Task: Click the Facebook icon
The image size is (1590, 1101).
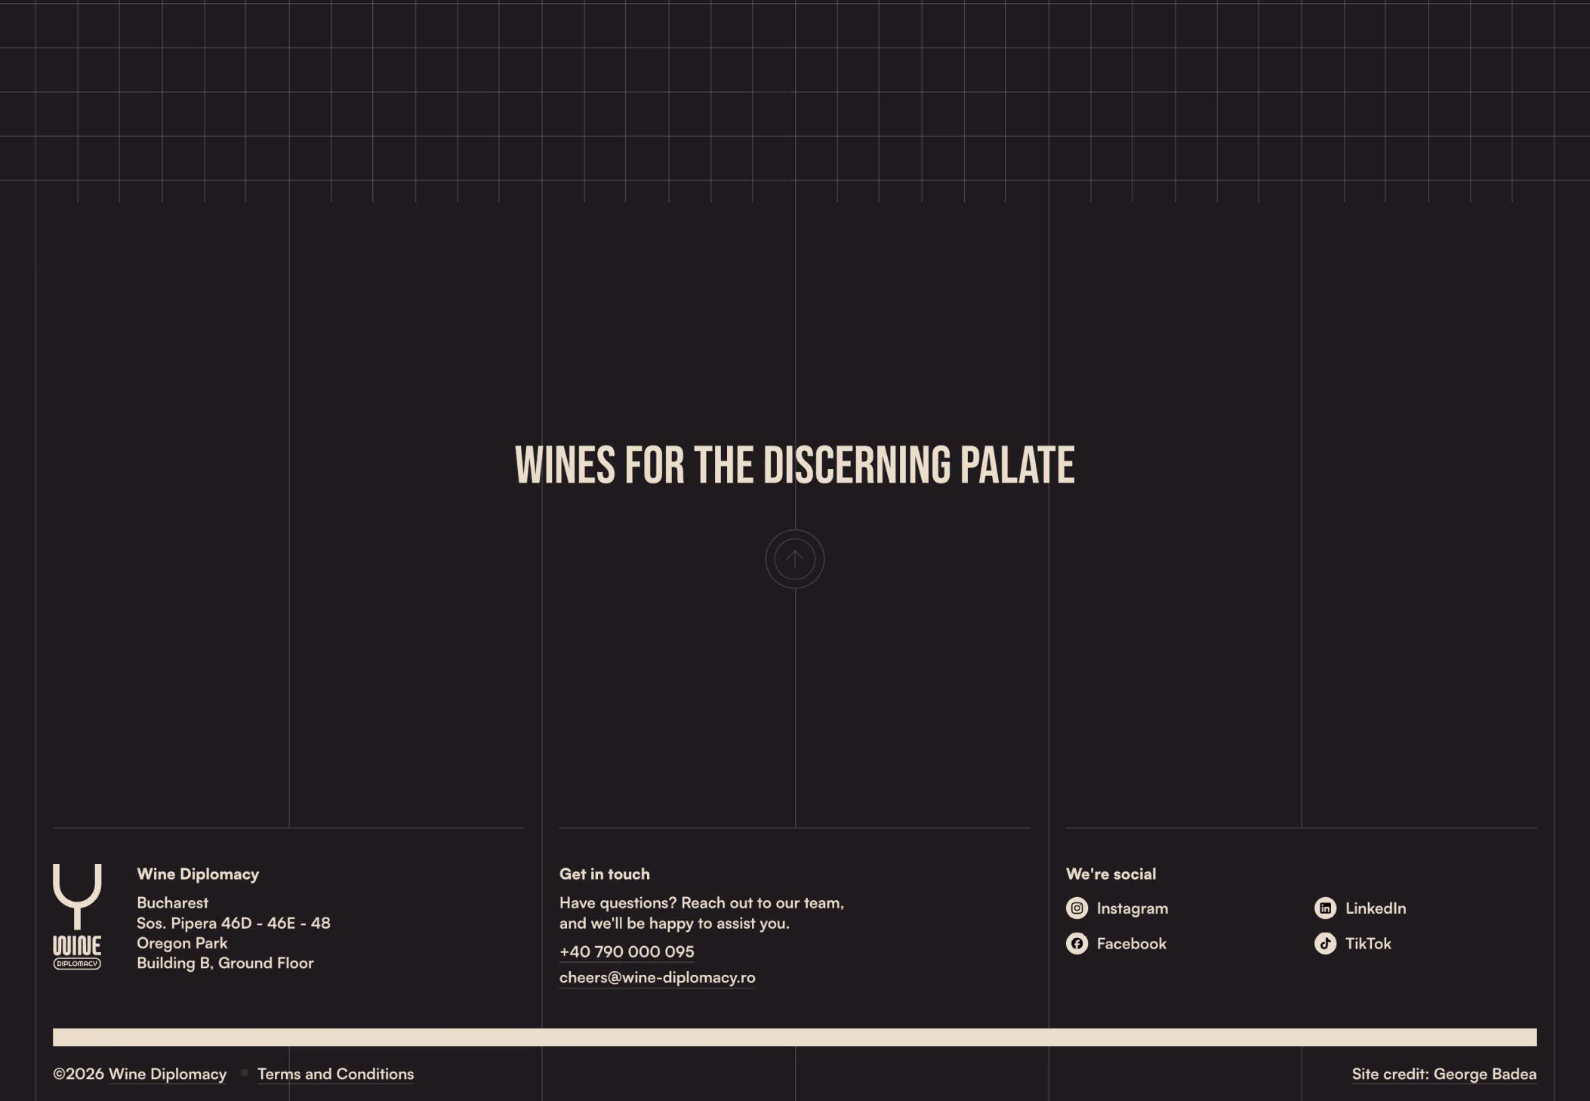Action: coord(1077,943)
